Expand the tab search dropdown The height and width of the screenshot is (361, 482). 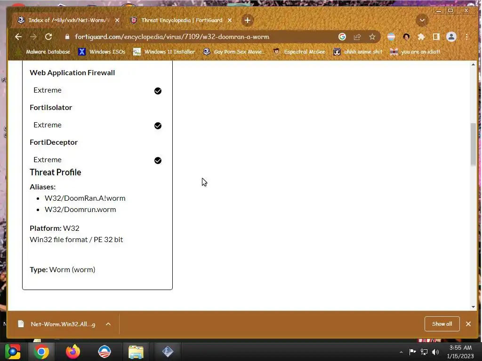tap(422, 20)
